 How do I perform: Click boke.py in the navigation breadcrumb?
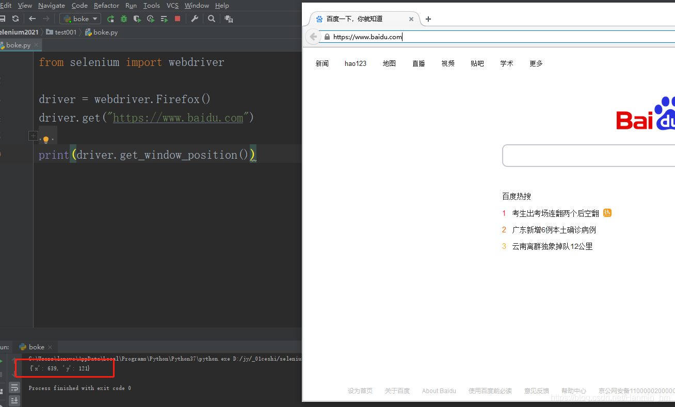tap(101, 32)
